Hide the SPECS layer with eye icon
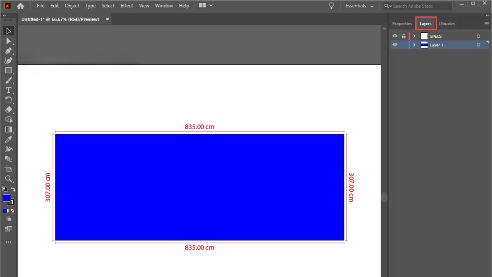Viewport: 492px width, 277px height. (x=395, y=36)
